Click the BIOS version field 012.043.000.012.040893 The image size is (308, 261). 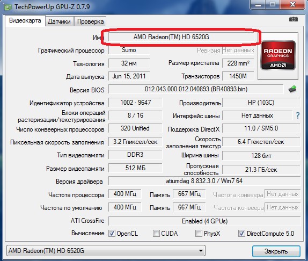(196, 89)
